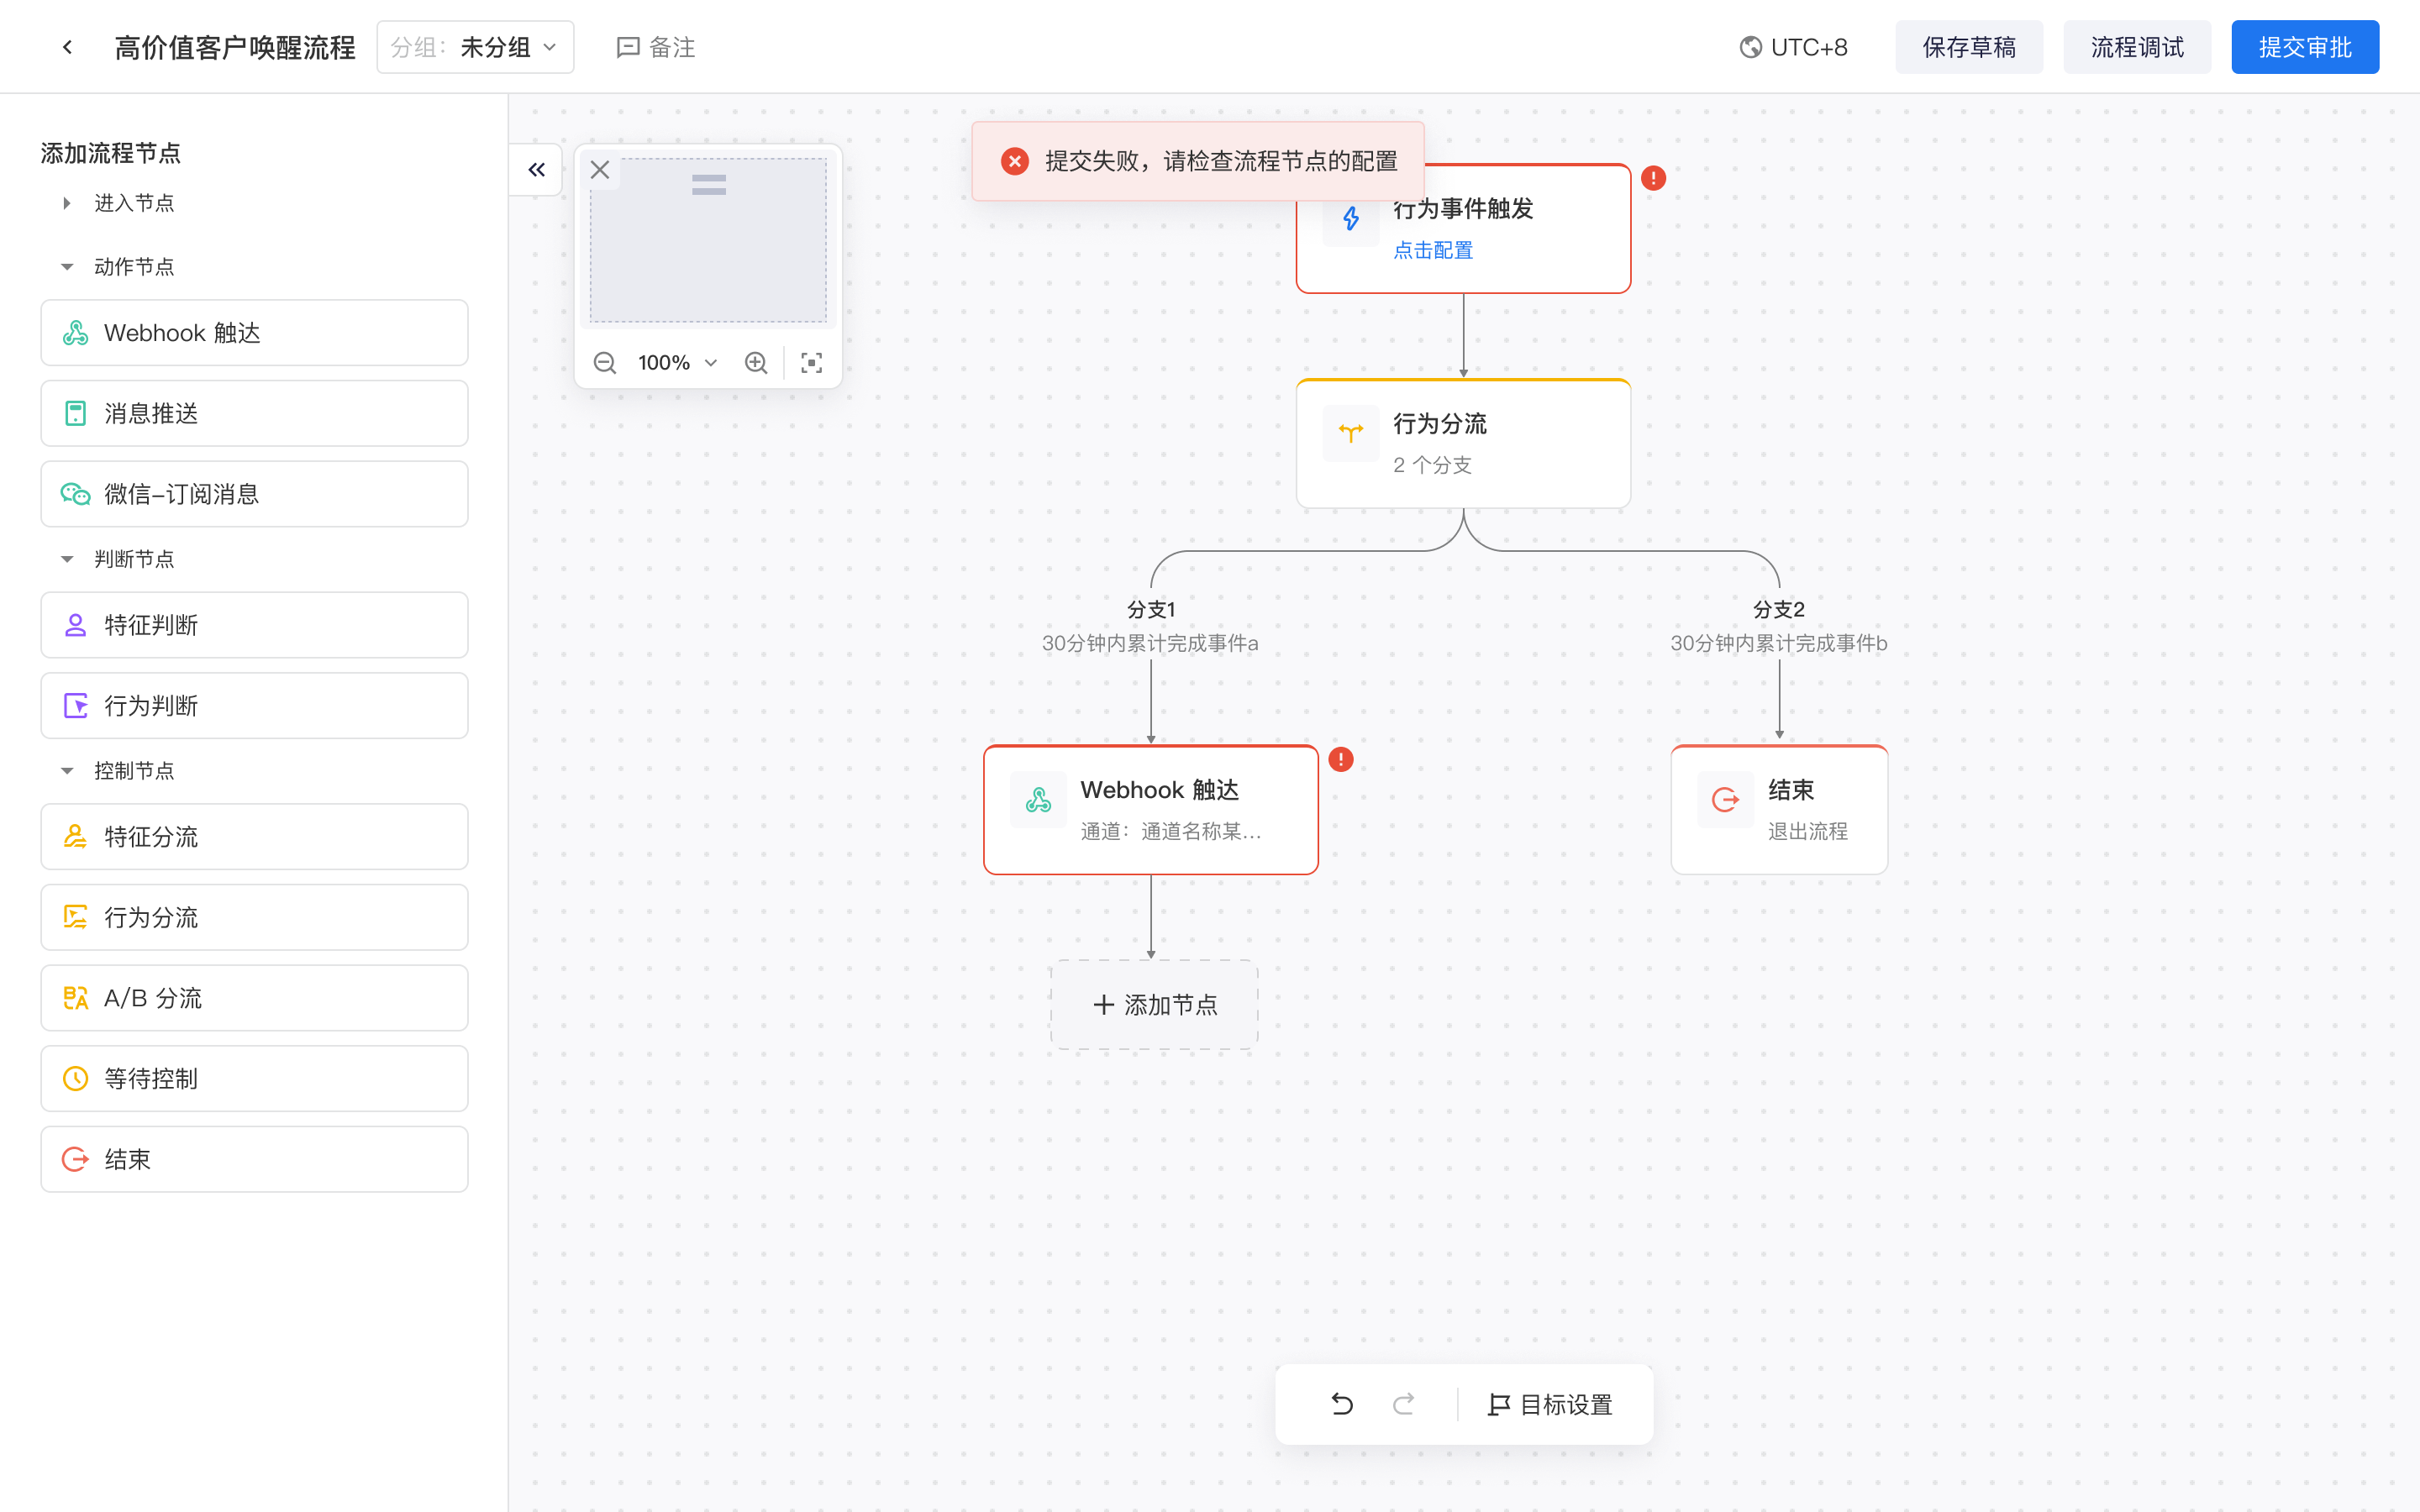Zoom out with the minus magnifier
This screenshot has height=1512, width=2420.
click(604, 363)
